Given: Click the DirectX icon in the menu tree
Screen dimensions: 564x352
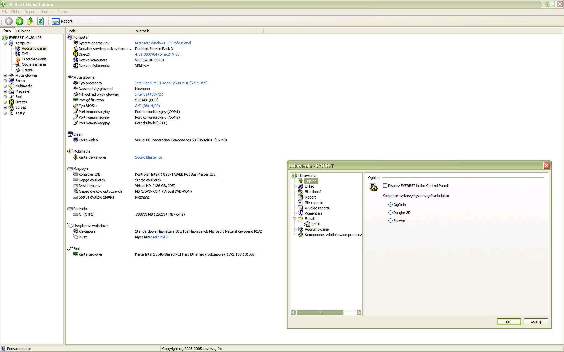Looking at the screenshot, I should [11, 102].
